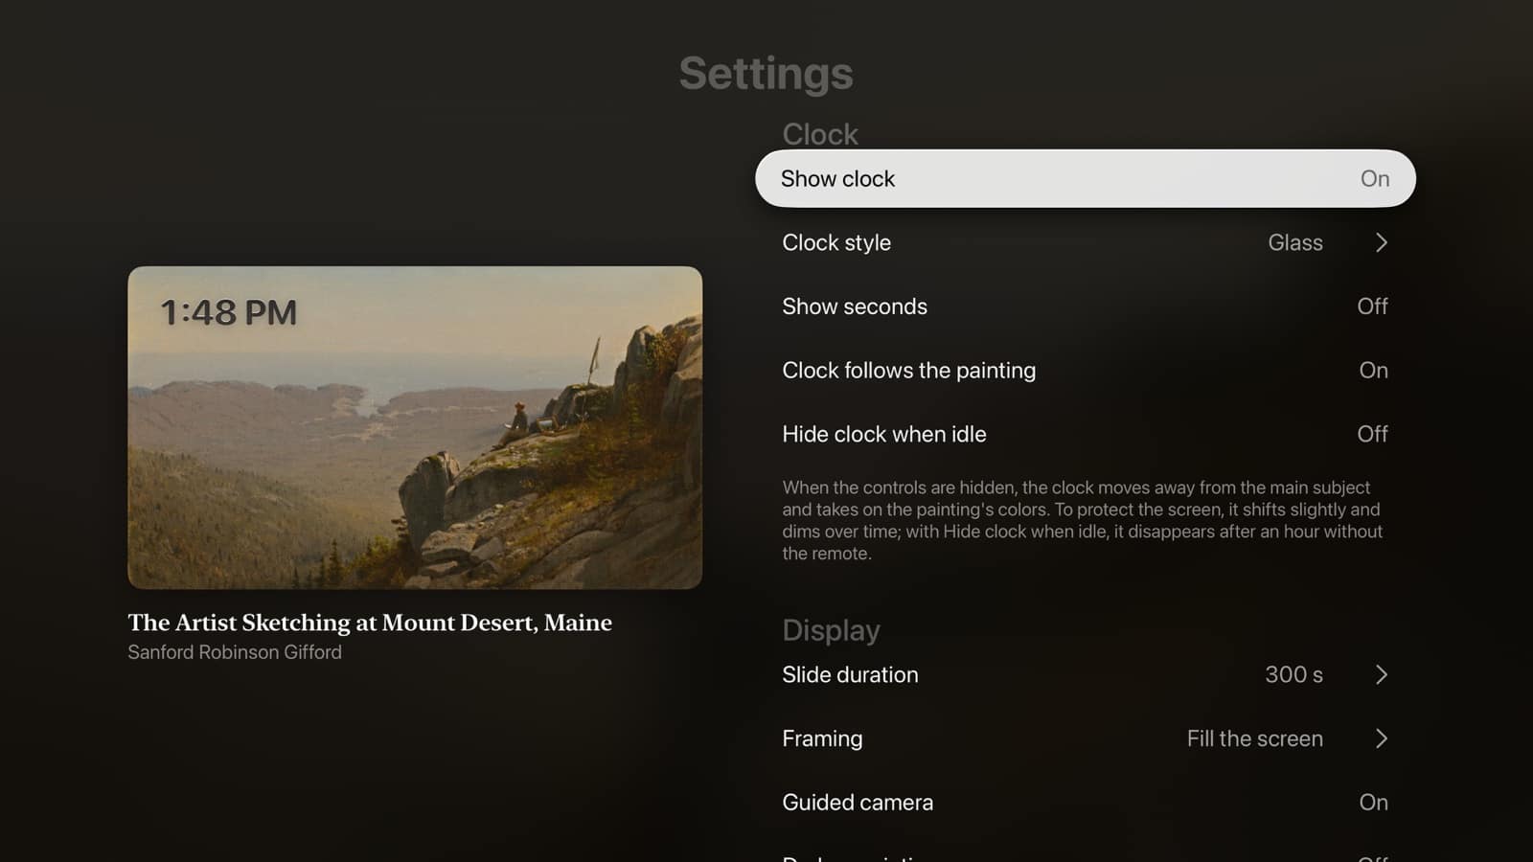Click the painting title below the preview
1533x862 pixels.
[x=370, y=623]
